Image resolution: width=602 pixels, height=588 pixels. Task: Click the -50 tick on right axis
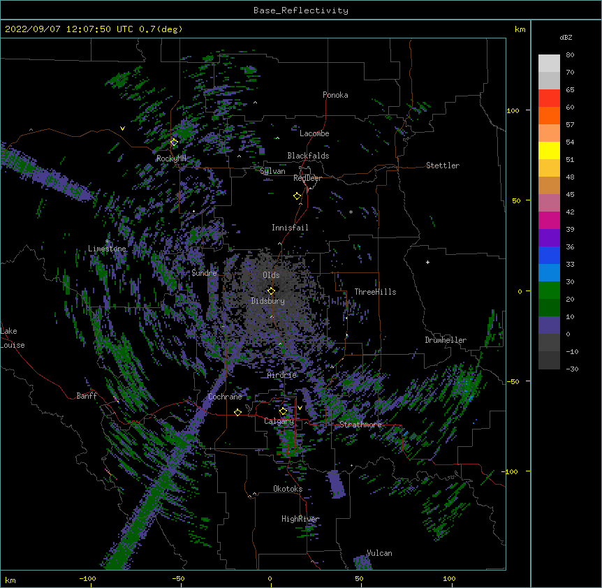[512, 381]
